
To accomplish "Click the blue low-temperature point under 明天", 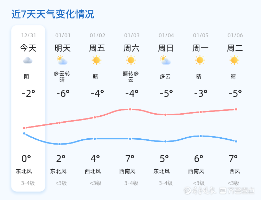I will [x=60, y=144].
